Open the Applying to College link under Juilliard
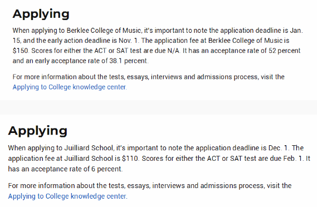Viewport: 317px width, 207px height. pos(68,196)
